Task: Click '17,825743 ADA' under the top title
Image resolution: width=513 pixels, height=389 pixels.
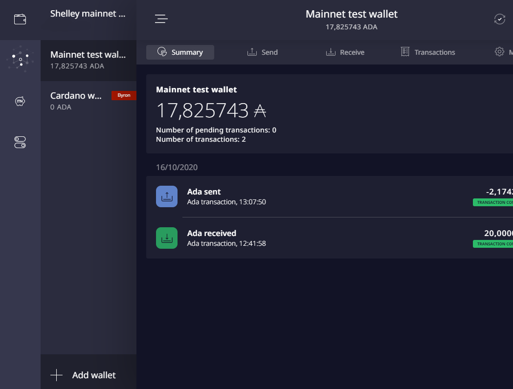Action: click(x=352, y=27)
